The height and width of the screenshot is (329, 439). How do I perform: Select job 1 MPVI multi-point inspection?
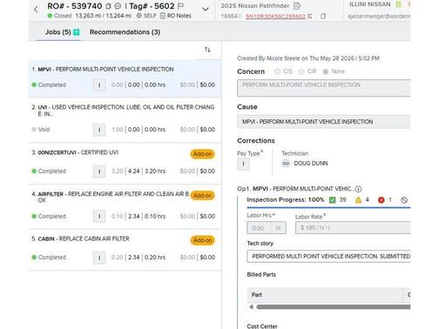pos(125,78)
